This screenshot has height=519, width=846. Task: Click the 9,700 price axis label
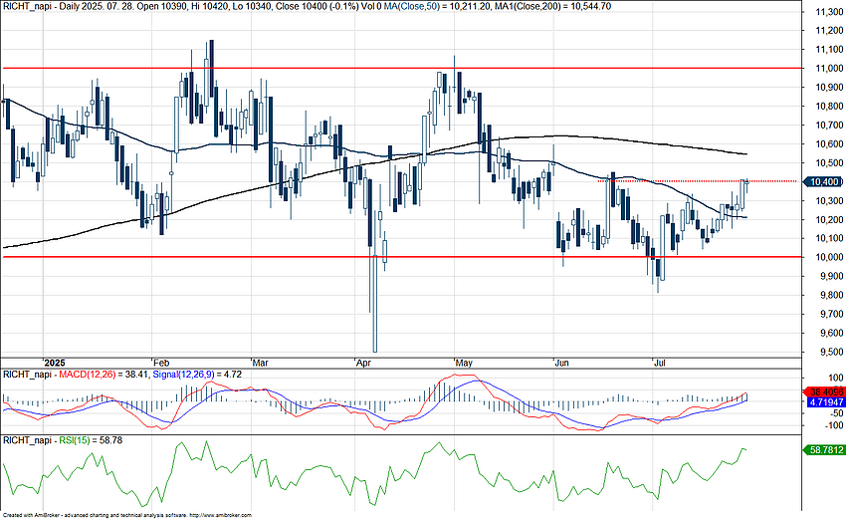tap(831, 315)
